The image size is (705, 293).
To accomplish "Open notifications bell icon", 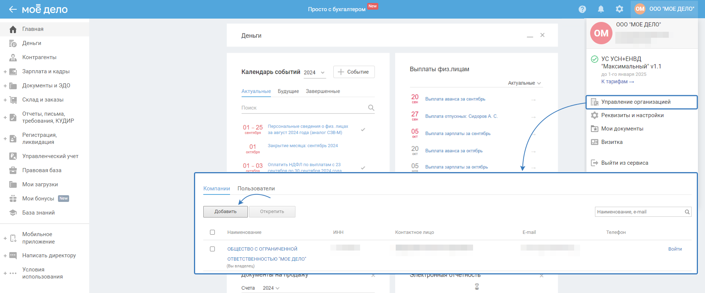I will pyautogui.click(x=601, y=9).
